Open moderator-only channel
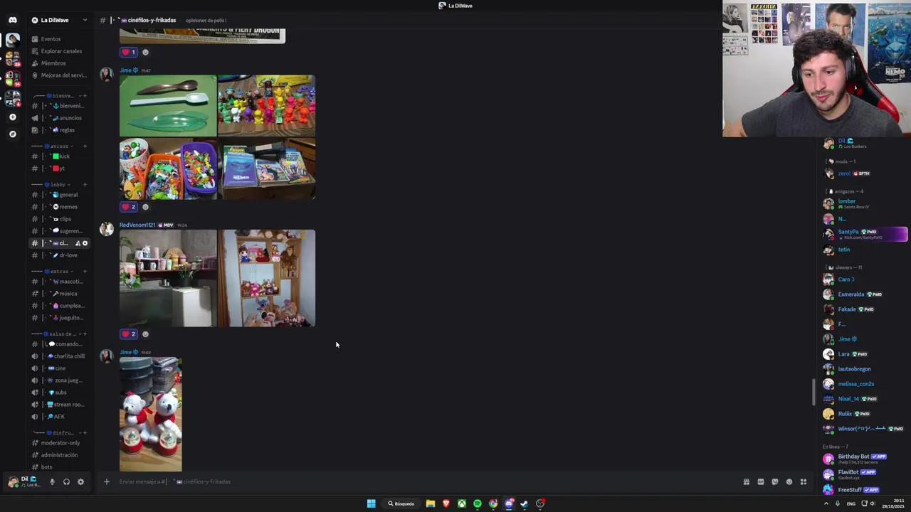911x512 pixels. [60, 443]
